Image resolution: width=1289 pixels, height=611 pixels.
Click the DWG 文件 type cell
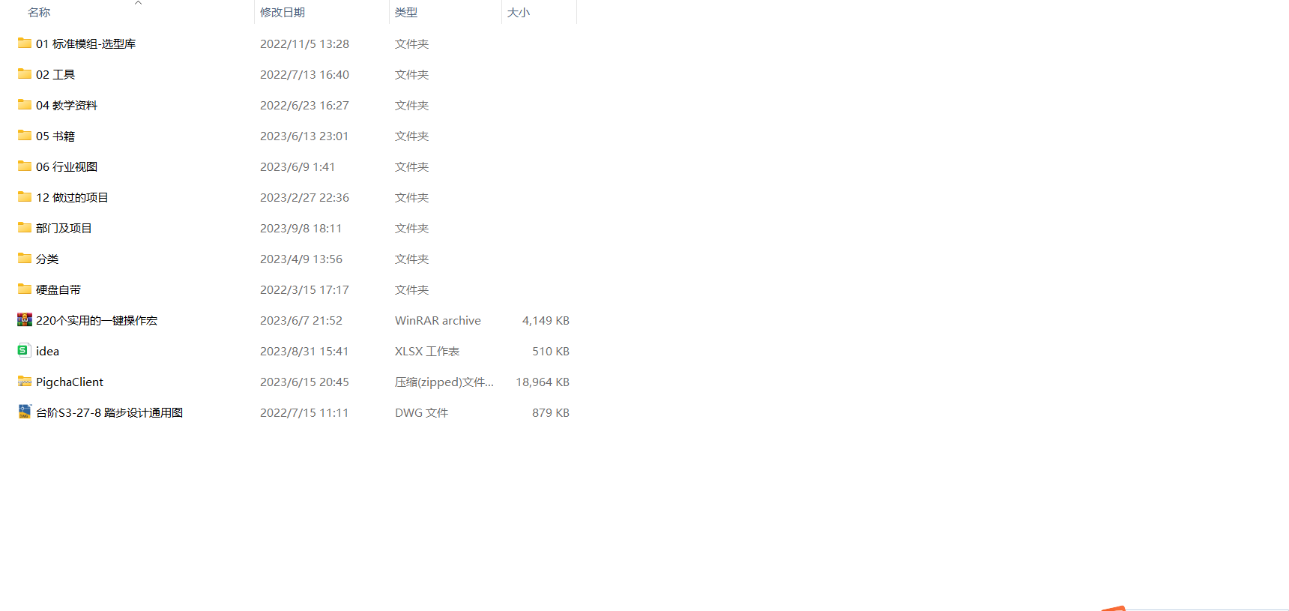coord(421,413)
